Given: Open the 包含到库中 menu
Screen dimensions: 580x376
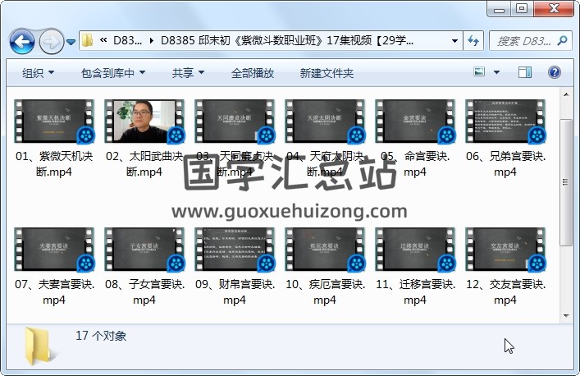Looking at the screenshot, I should 112,73.
